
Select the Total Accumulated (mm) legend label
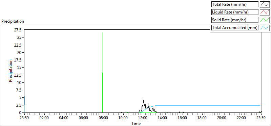point(235,28)
